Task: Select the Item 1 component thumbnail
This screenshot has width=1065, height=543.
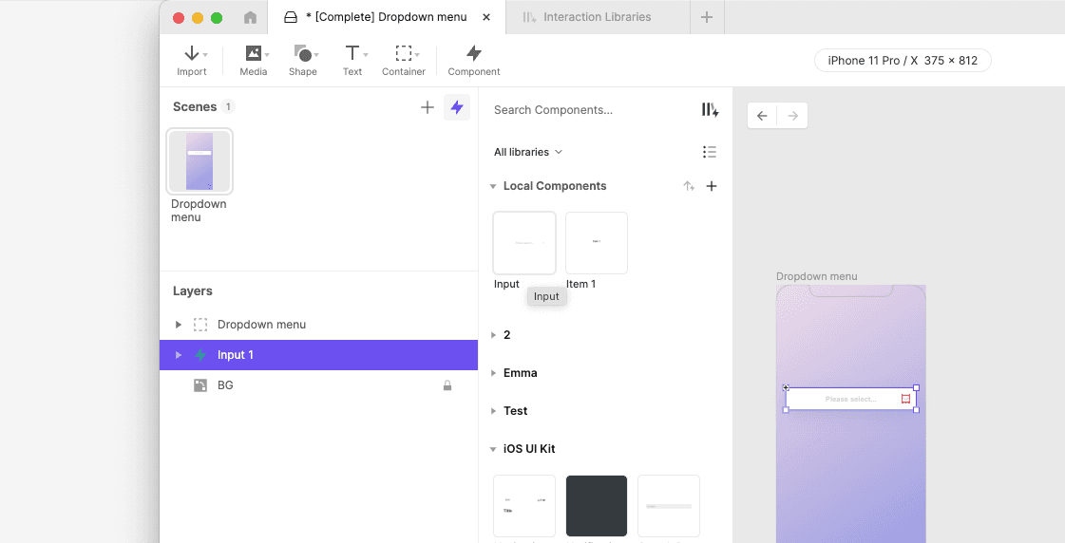Action: pyautogui.click(x=597, y=243)
